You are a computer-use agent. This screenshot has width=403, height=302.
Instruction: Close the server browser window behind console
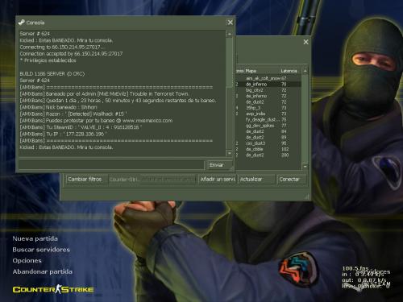pos(305,42)
